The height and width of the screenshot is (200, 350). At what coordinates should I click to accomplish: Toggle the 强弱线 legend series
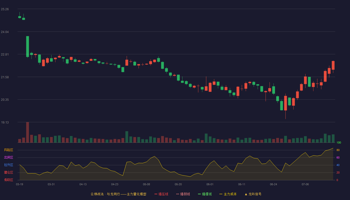click(x=183, y=194)
